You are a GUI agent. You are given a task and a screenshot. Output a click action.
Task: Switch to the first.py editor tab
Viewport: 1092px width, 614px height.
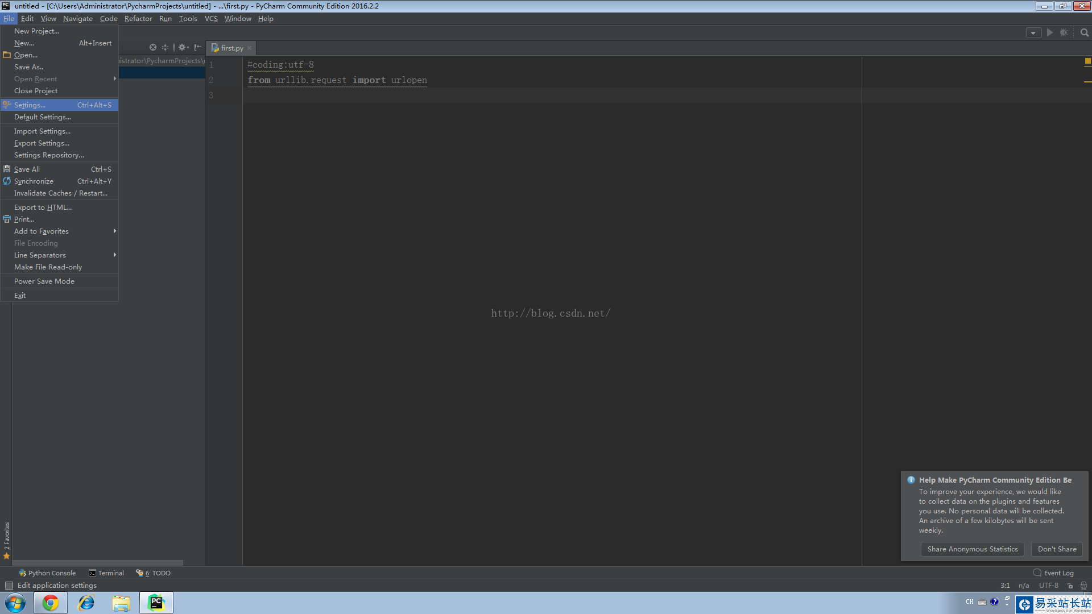coord(231,48)
